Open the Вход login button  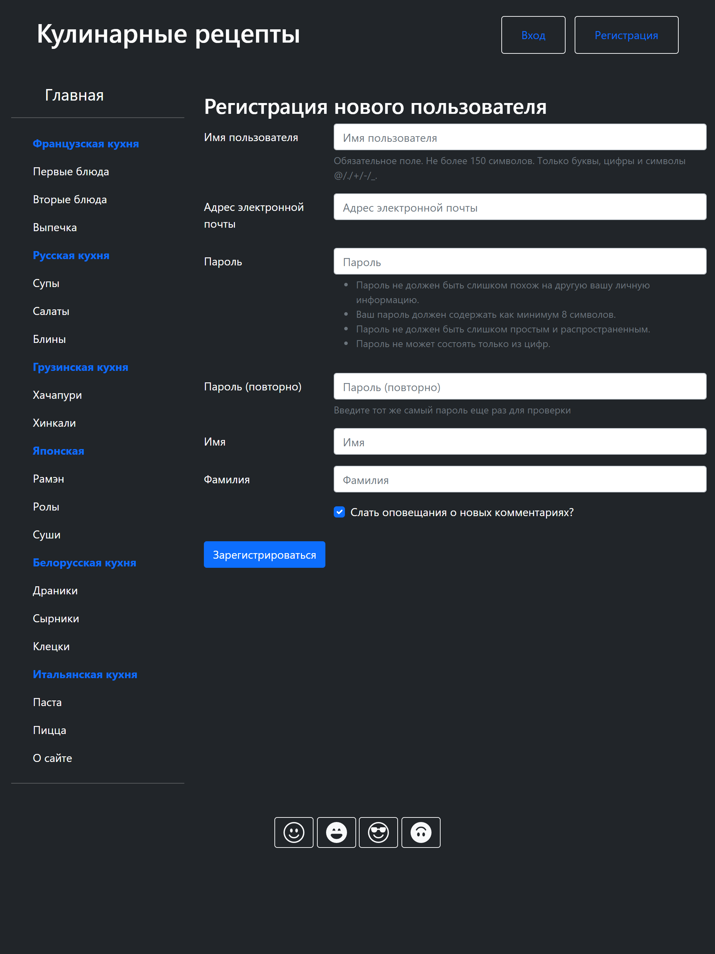(533, 35)
